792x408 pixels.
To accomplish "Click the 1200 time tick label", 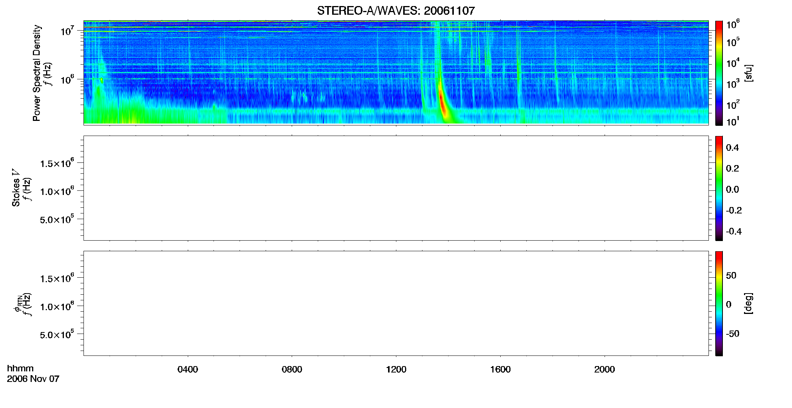I will tap(396, 369).
